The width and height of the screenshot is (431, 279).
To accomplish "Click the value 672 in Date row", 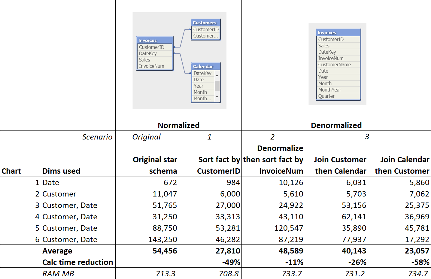I will coord(170,182).
